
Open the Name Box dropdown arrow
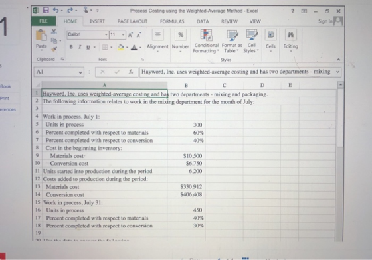click(x=80, y=72)
